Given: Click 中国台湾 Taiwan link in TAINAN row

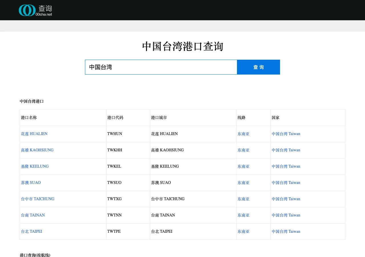Looking at the screenshot, I should coord(286,215).
